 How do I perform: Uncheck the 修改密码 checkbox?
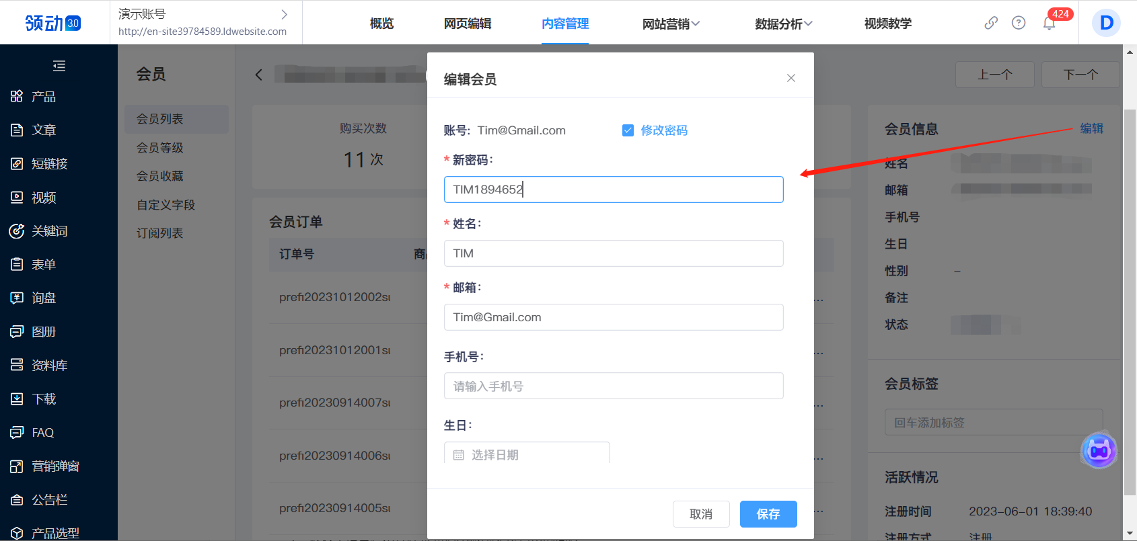tap(628, 130)
